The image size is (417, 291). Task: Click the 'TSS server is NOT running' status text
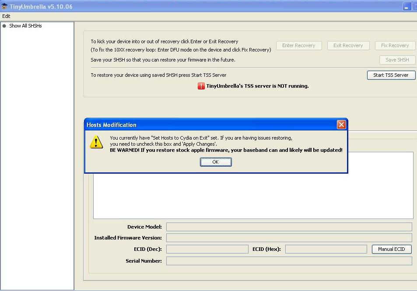click(x=257, y=86)
